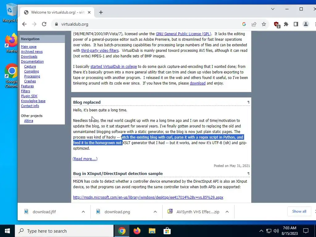This screenshot has width=316, height=237.
Task: Open the volume speaker tray icon
Action: [x=276, y=231]
